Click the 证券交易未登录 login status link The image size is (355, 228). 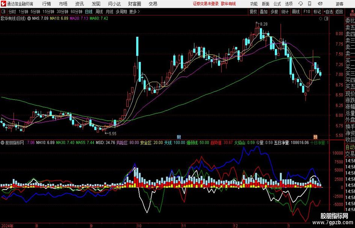coord(206,4)
